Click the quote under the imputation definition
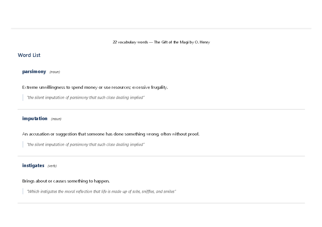Screen dimensions: 322x227 86,145
